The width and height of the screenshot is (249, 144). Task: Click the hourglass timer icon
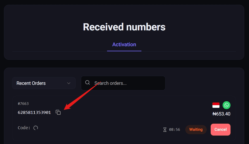pos(165,130)
